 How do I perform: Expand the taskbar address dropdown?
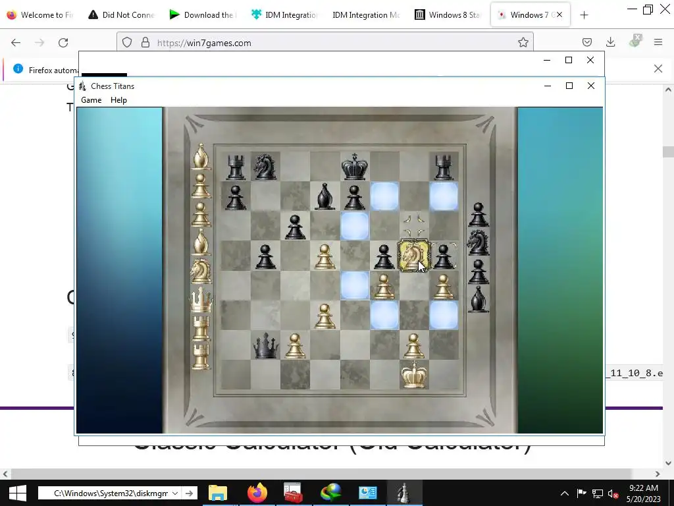click(x=175, y=493)
